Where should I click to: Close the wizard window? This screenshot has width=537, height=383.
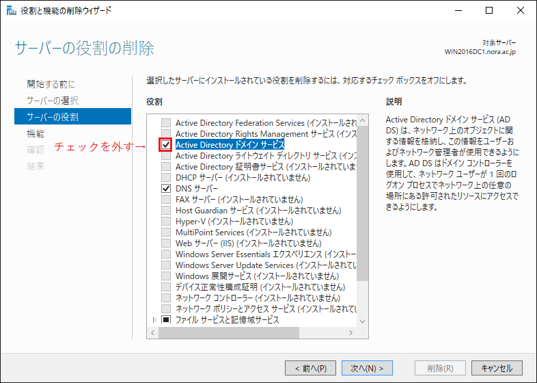pos(521,11)
